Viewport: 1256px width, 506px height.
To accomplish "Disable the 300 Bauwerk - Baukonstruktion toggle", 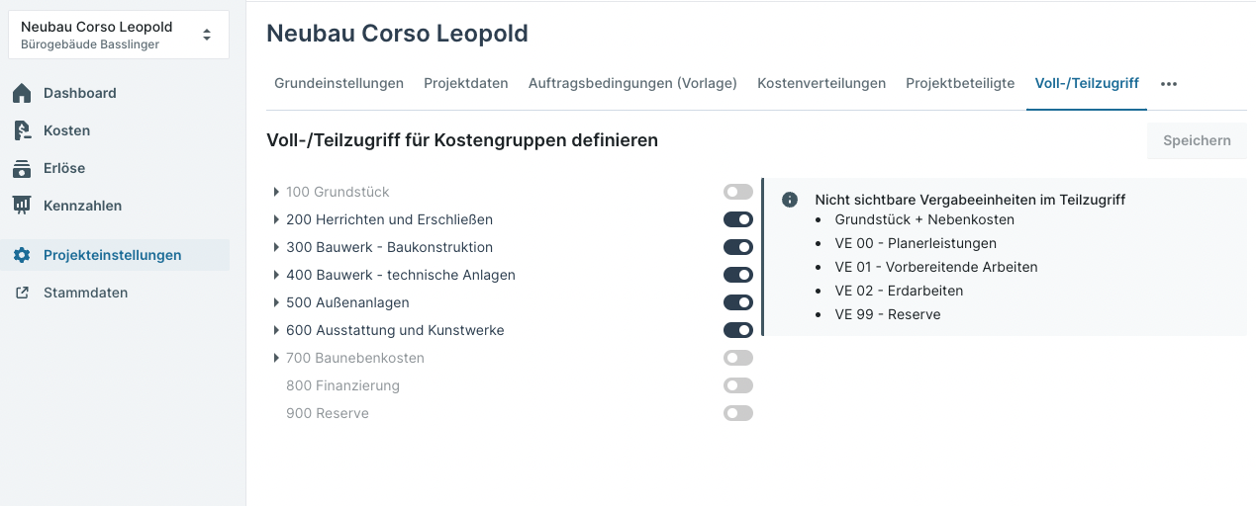I will click(x=738, y=247).
